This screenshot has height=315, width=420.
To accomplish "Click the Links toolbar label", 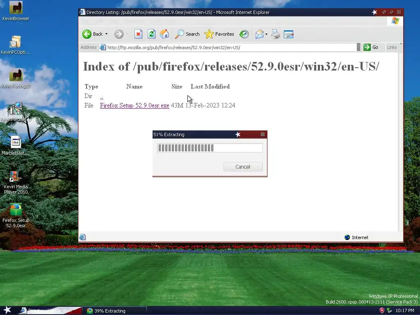I will click(x=392, y=48).
